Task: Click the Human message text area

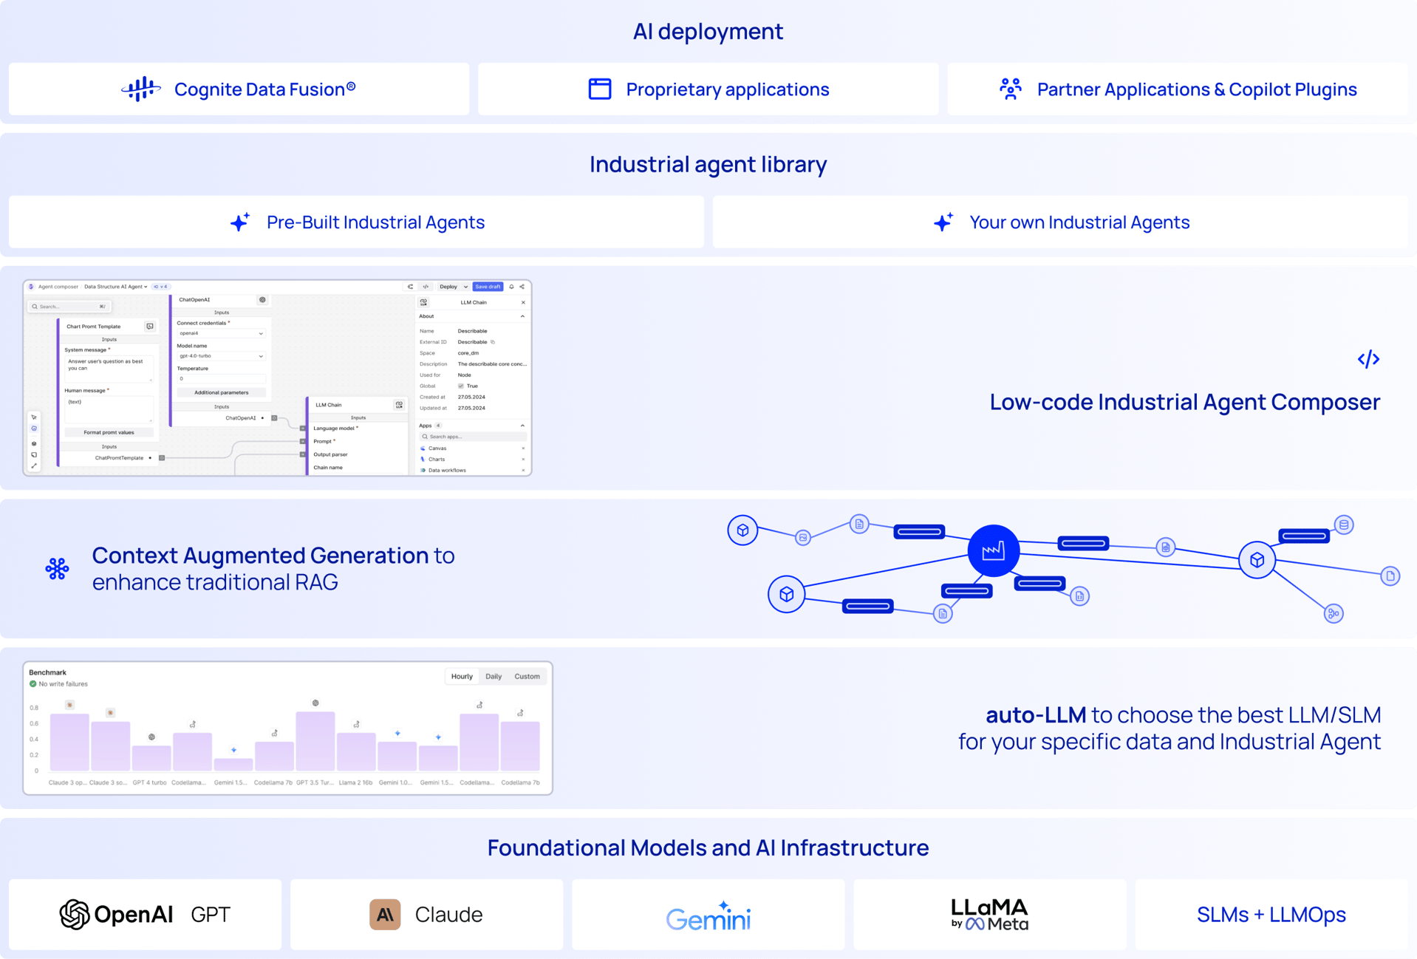Action: click(109, 409)
